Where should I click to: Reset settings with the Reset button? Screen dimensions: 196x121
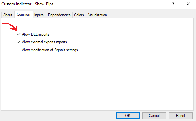tap(181, 116)
